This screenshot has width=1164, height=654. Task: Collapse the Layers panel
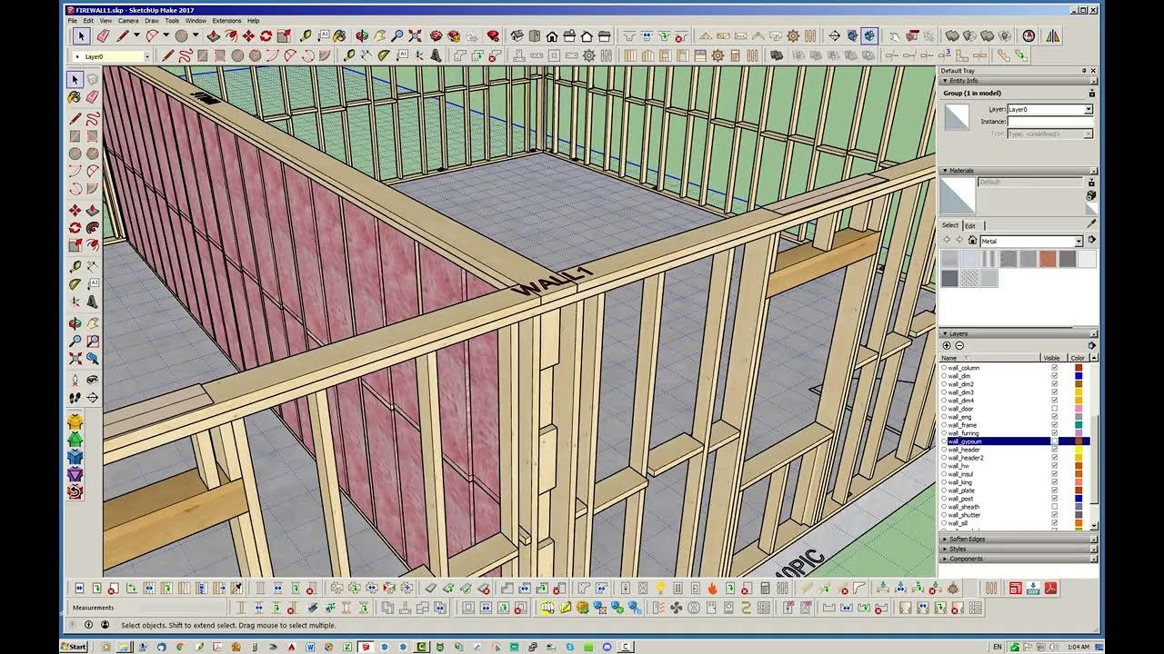[x=945, y=334]
